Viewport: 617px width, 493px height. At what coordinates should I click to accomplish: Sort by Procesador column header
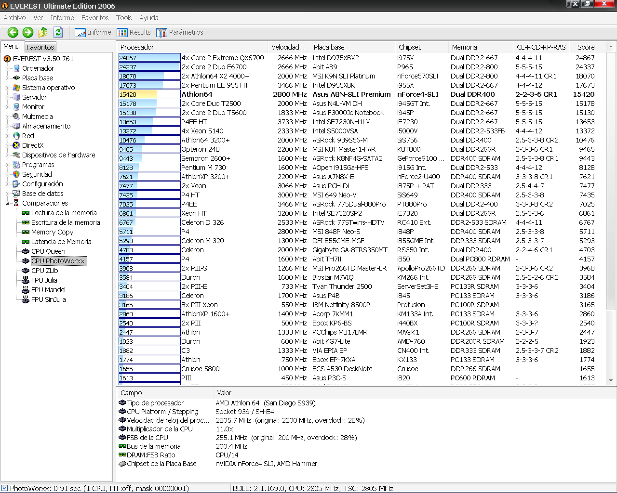(192, 47)
